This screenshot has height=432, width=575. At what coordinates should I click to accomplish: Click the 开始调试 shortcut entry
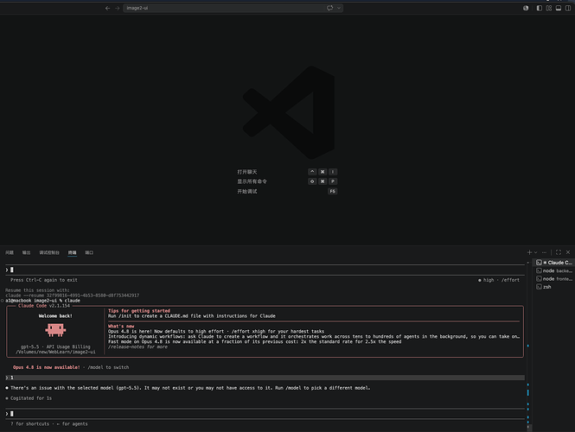(x=246, y=191)
